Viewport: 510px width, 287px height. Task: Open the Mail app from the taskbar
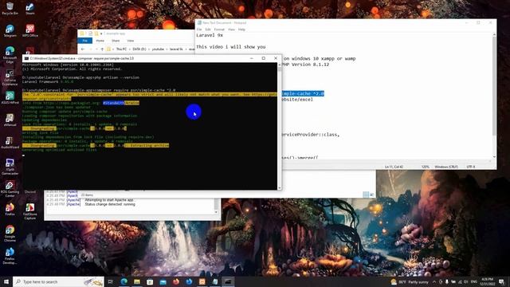click(163, 281)
